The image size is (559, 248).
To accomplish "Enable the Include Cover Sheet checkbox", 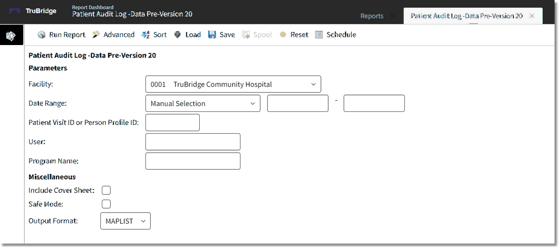I will [x=106, y=190].
